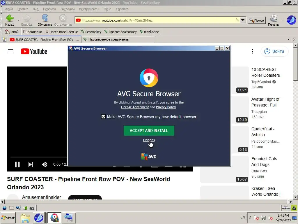Open the License Agreement link
The height and width of the screenshot is (224, 298).
(x=135, y=107)
